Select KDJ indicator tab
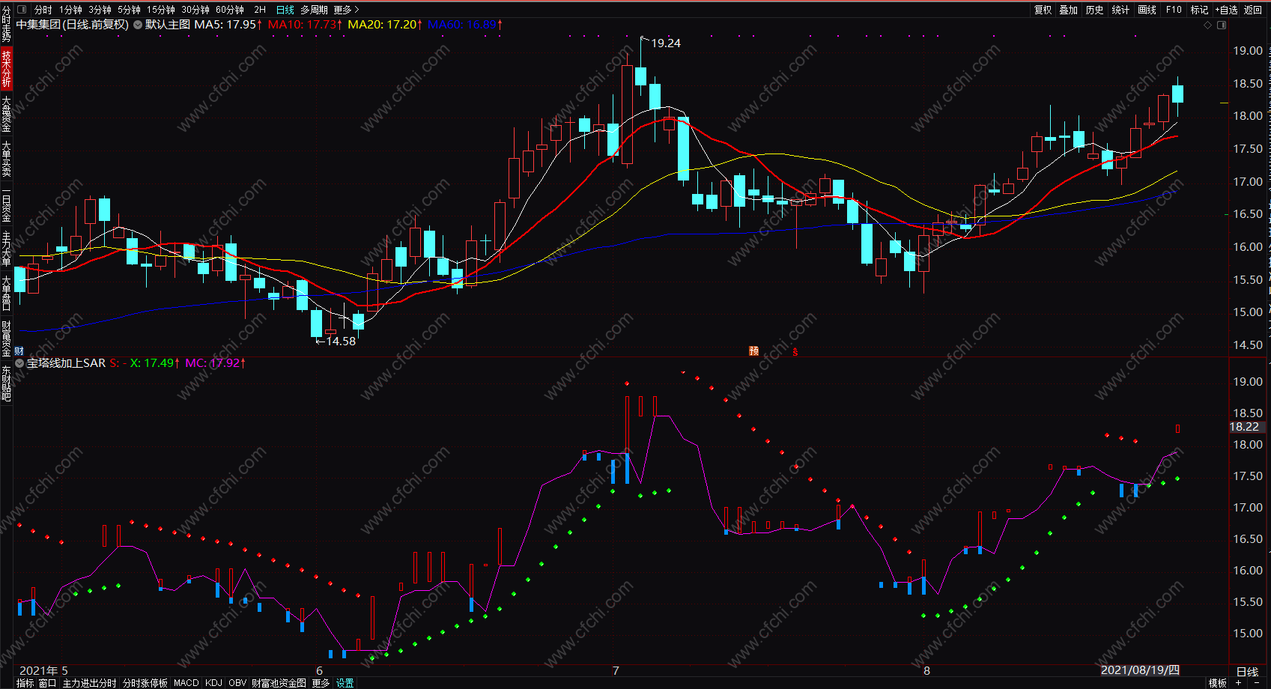The width and height of the screenshot is (1271, 689). pyautogui.click(x=213, y=683)
